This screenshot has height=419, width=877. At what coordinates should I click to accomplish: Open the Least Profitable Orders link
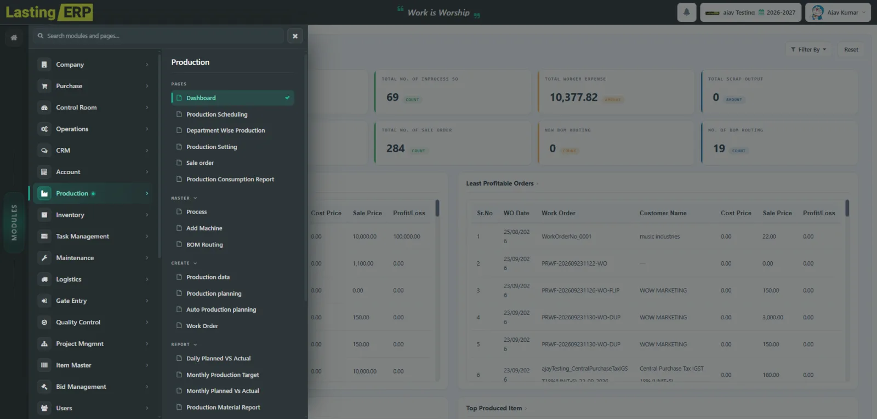click(x=502, y=183)
